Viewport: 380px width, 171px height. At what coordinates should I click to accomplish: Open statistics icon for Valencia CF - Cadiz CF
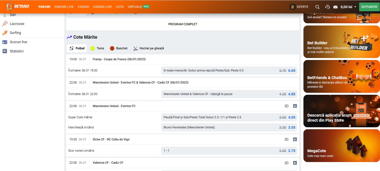point(295,163)
